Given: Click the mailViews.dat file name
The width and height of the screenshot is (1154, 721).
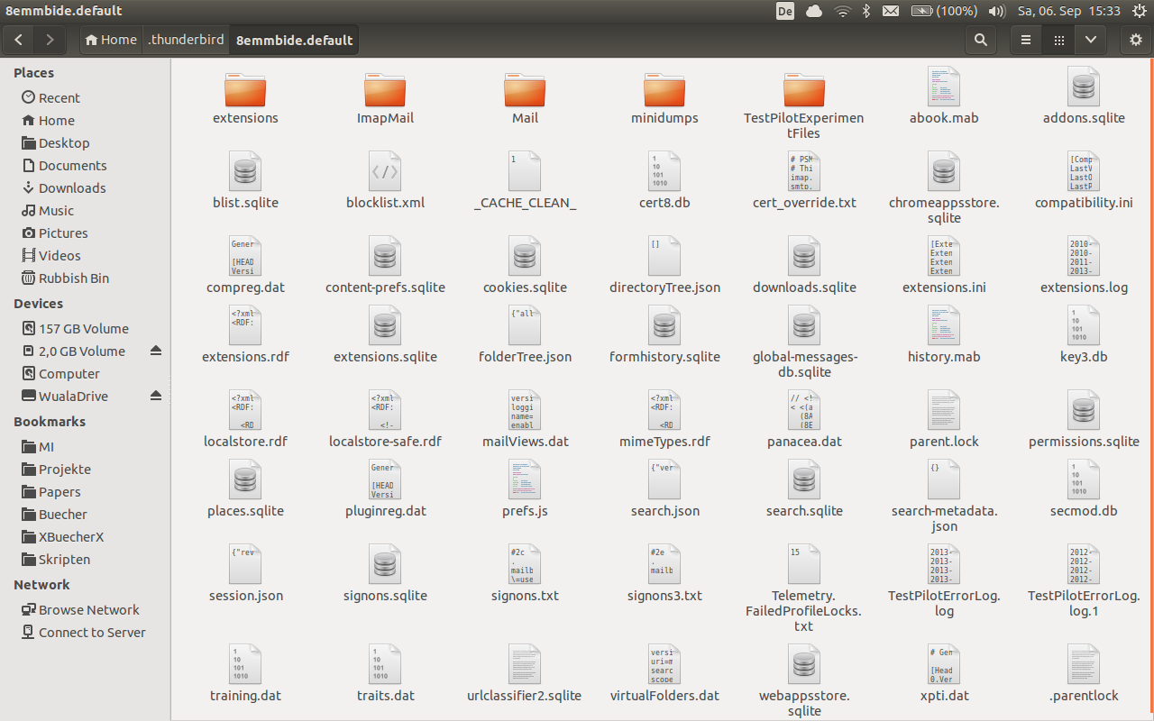Looking at the screenshot, I should 525,442.
